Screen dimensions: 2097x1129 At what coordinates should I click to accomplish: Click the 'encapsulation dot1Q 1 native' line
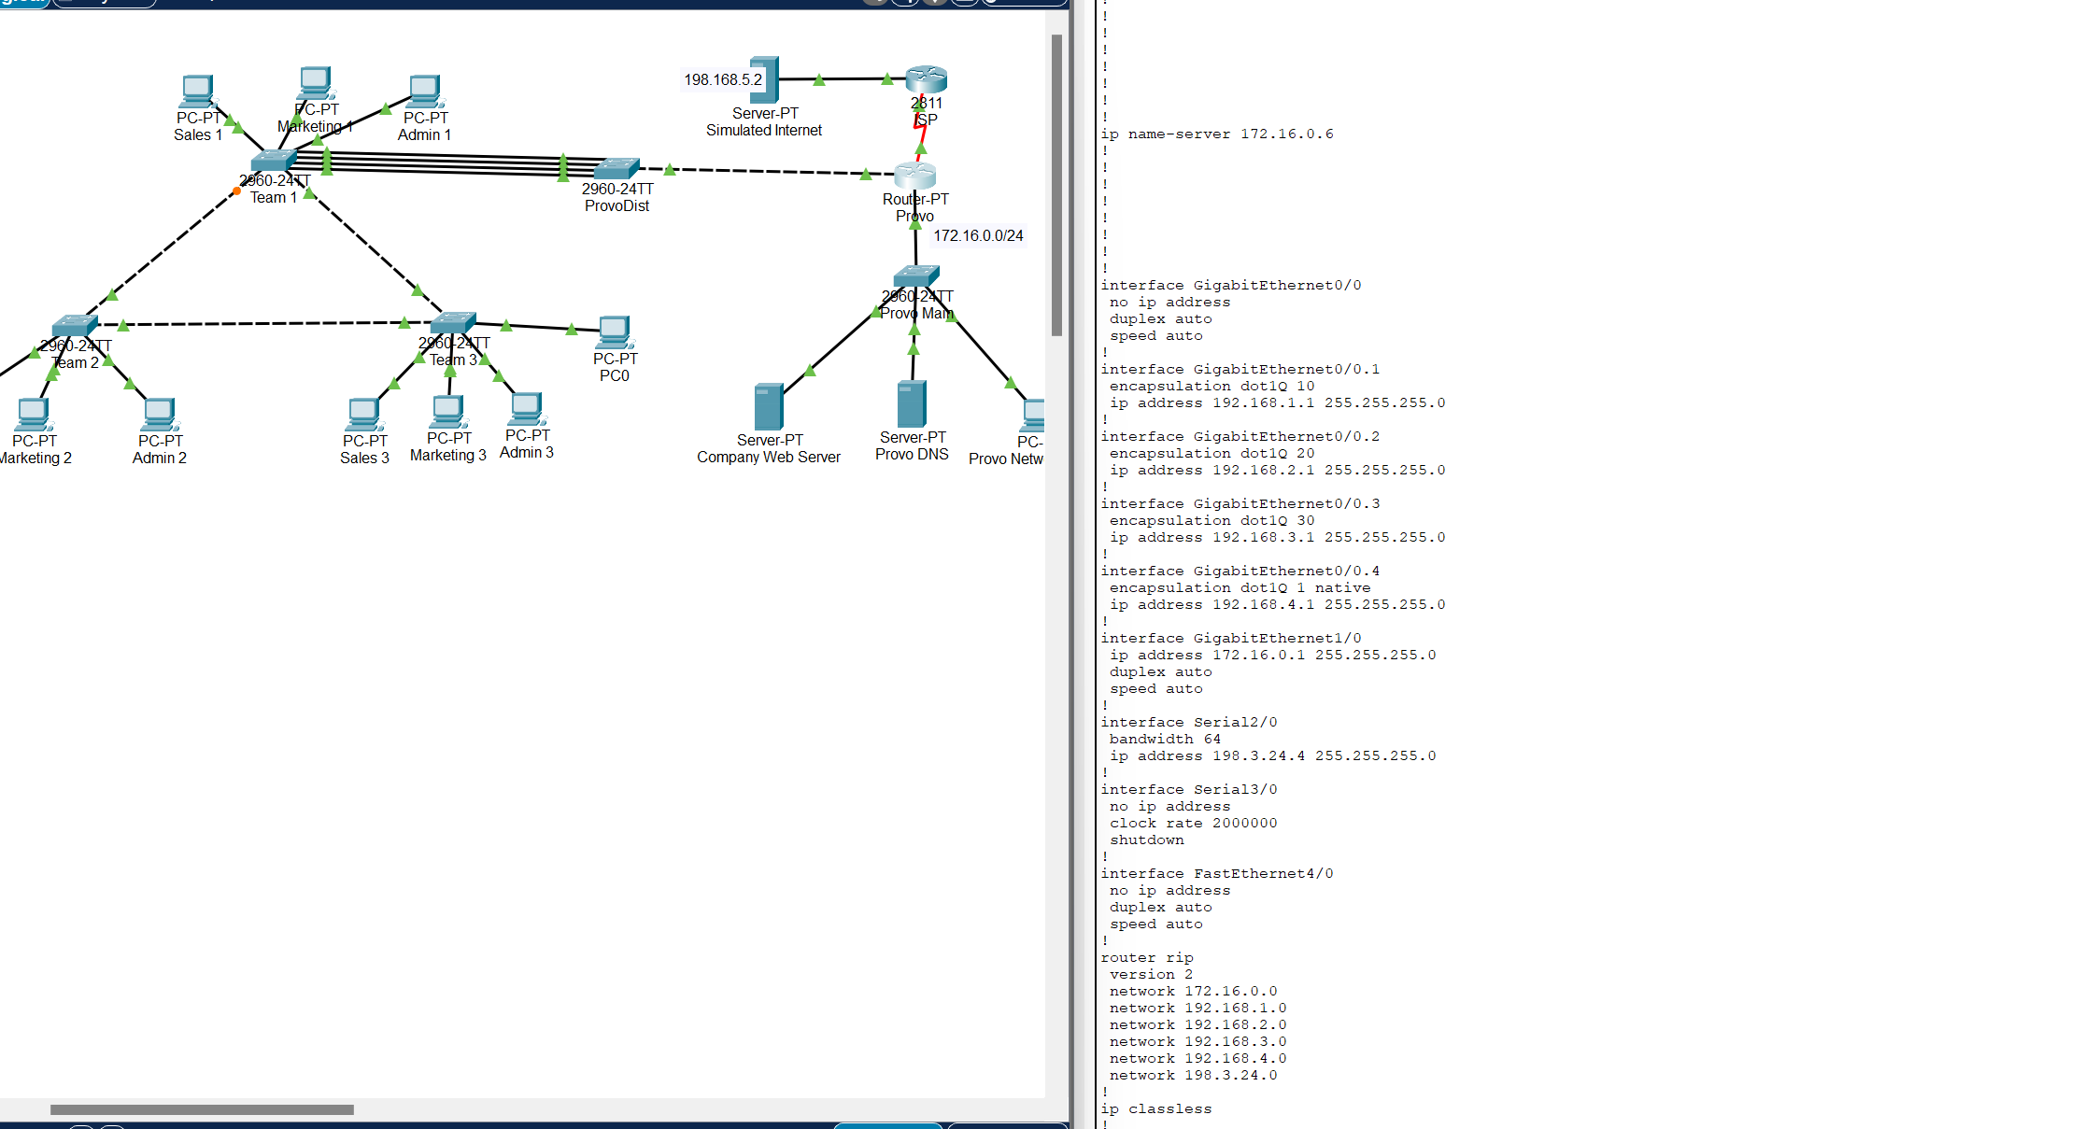pos(1240,587)
